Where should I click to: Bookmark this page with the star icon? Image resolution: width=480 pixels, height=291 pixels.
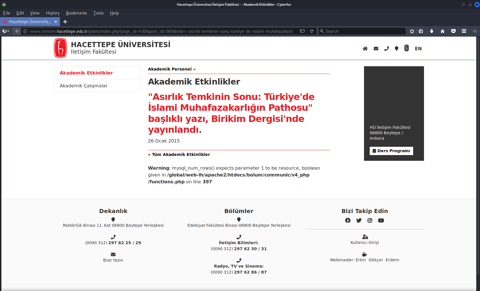tap(412, 31)
